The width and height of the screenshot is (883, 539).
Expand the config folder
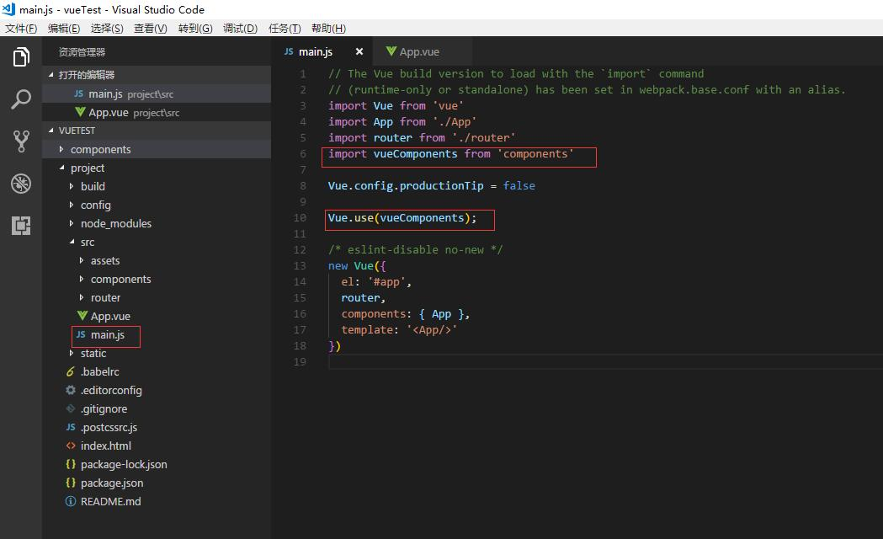(157, 205)
